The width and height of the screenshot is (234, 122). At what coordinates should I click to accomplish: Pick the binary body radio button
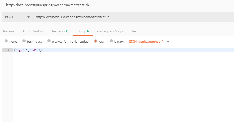[111, 41]
